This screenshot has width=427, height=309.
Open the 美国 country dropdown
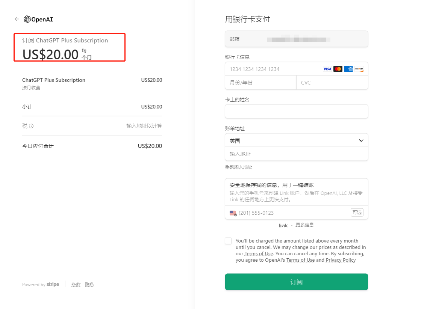297,141
